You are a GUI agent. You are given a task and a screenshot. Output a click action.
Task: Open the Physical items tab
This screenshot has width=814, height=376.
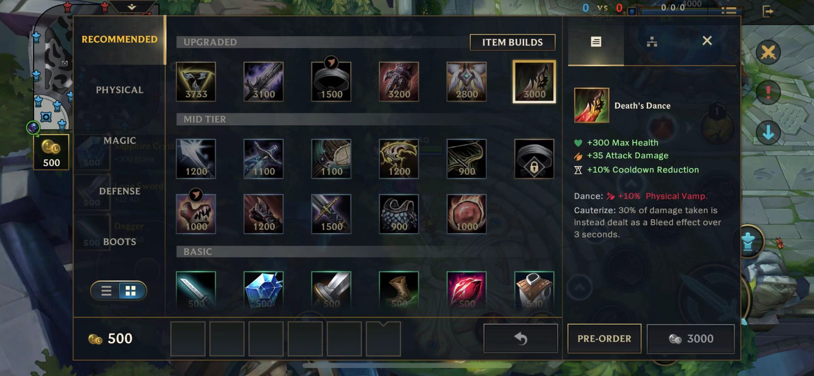119,90
